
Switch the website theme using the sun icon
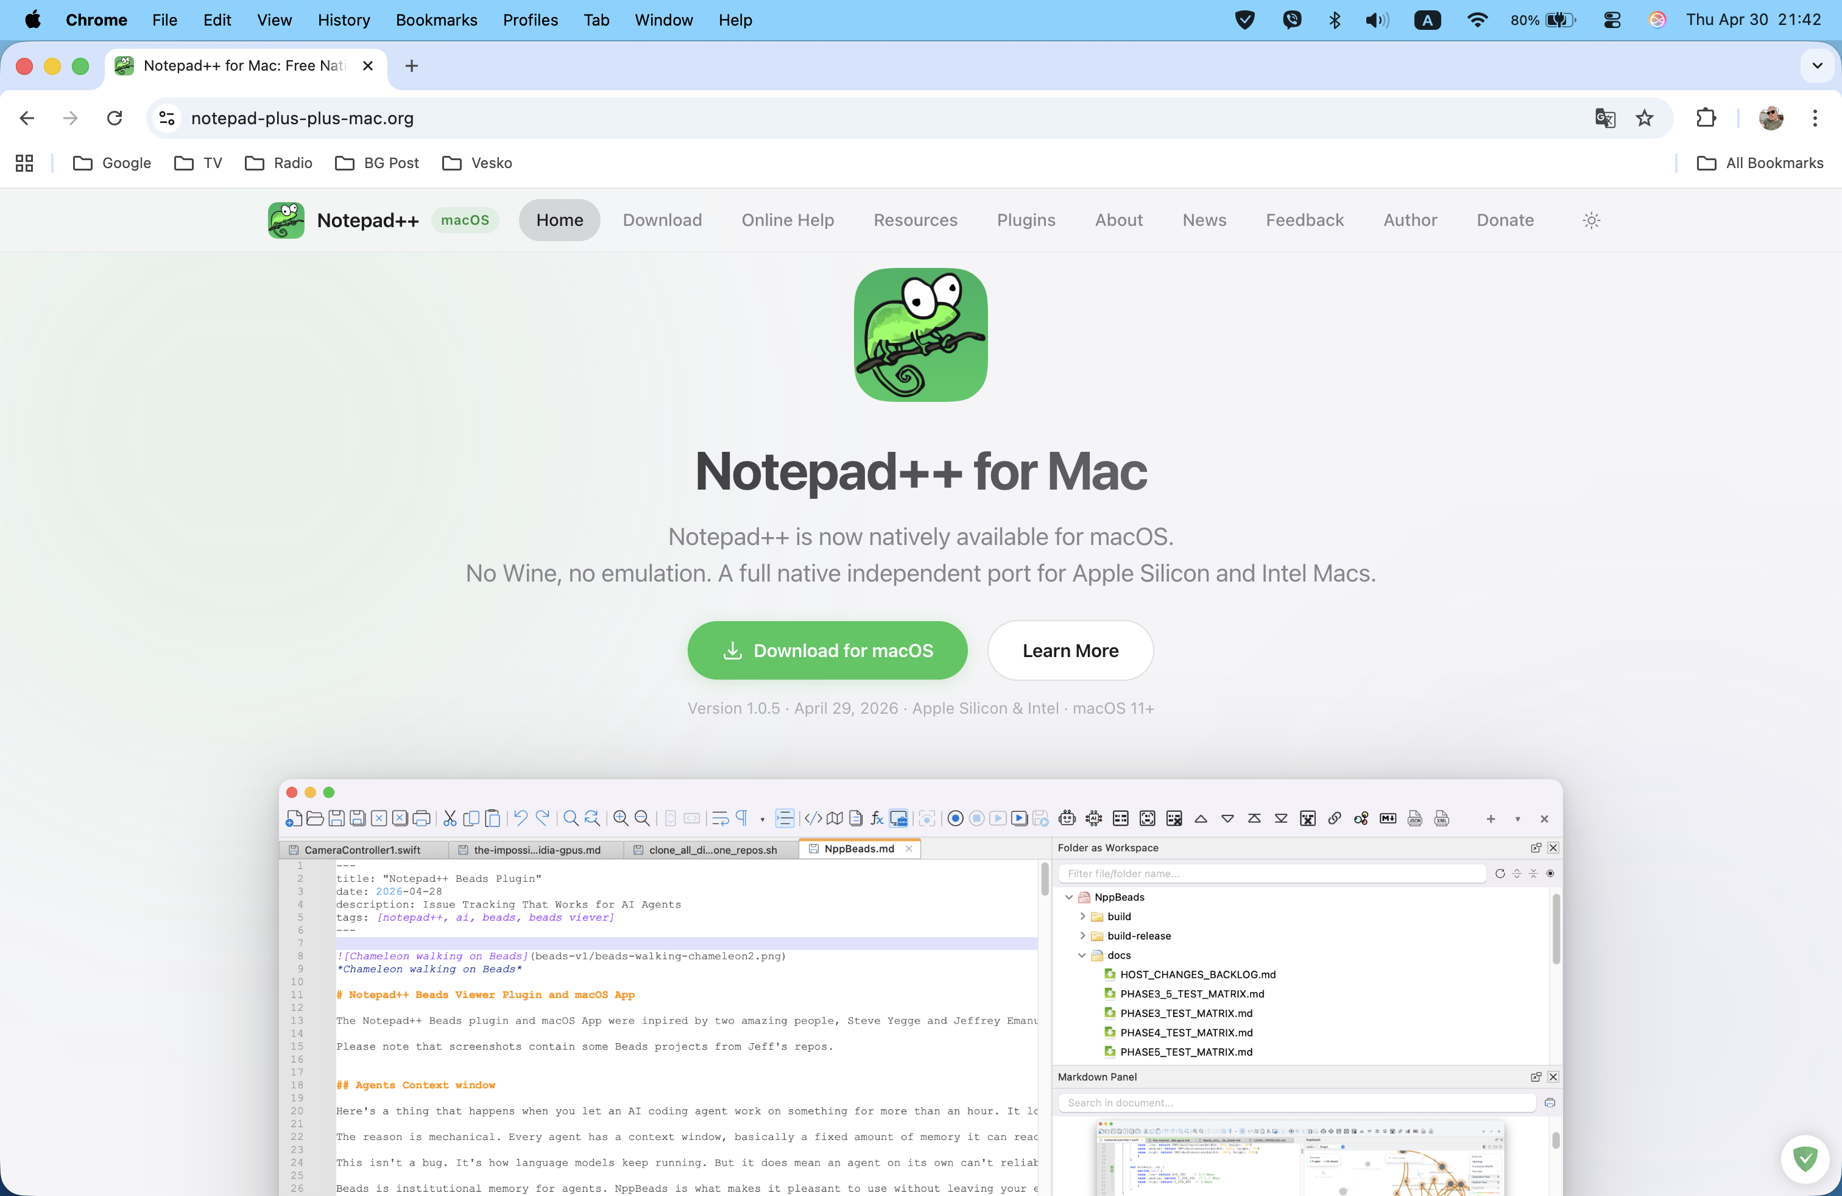1591,220
